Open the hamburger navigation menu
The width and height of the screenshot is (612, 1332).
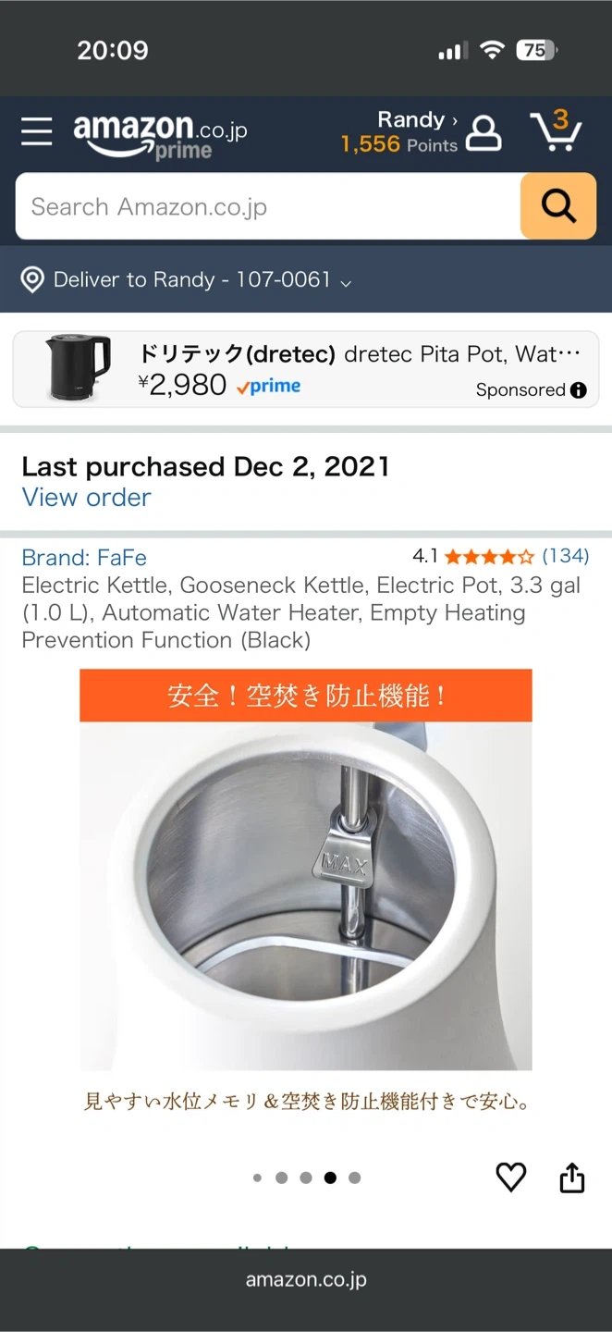(37, 132)
